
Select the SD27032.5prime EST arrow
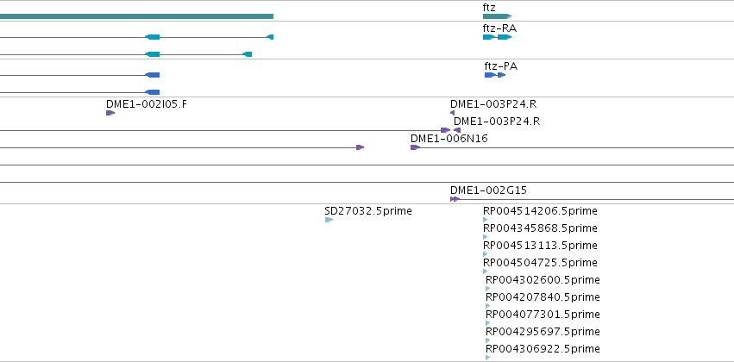[329, 220]
